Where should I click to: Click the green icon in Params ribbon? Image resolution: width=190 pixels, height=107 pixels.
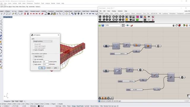click(137, 20)
